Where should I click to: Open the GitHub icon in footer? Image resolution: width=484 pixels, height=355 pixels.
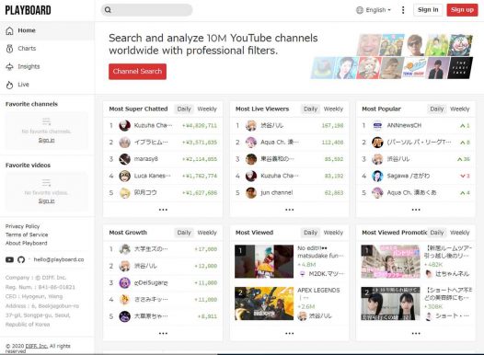[21, 259]
